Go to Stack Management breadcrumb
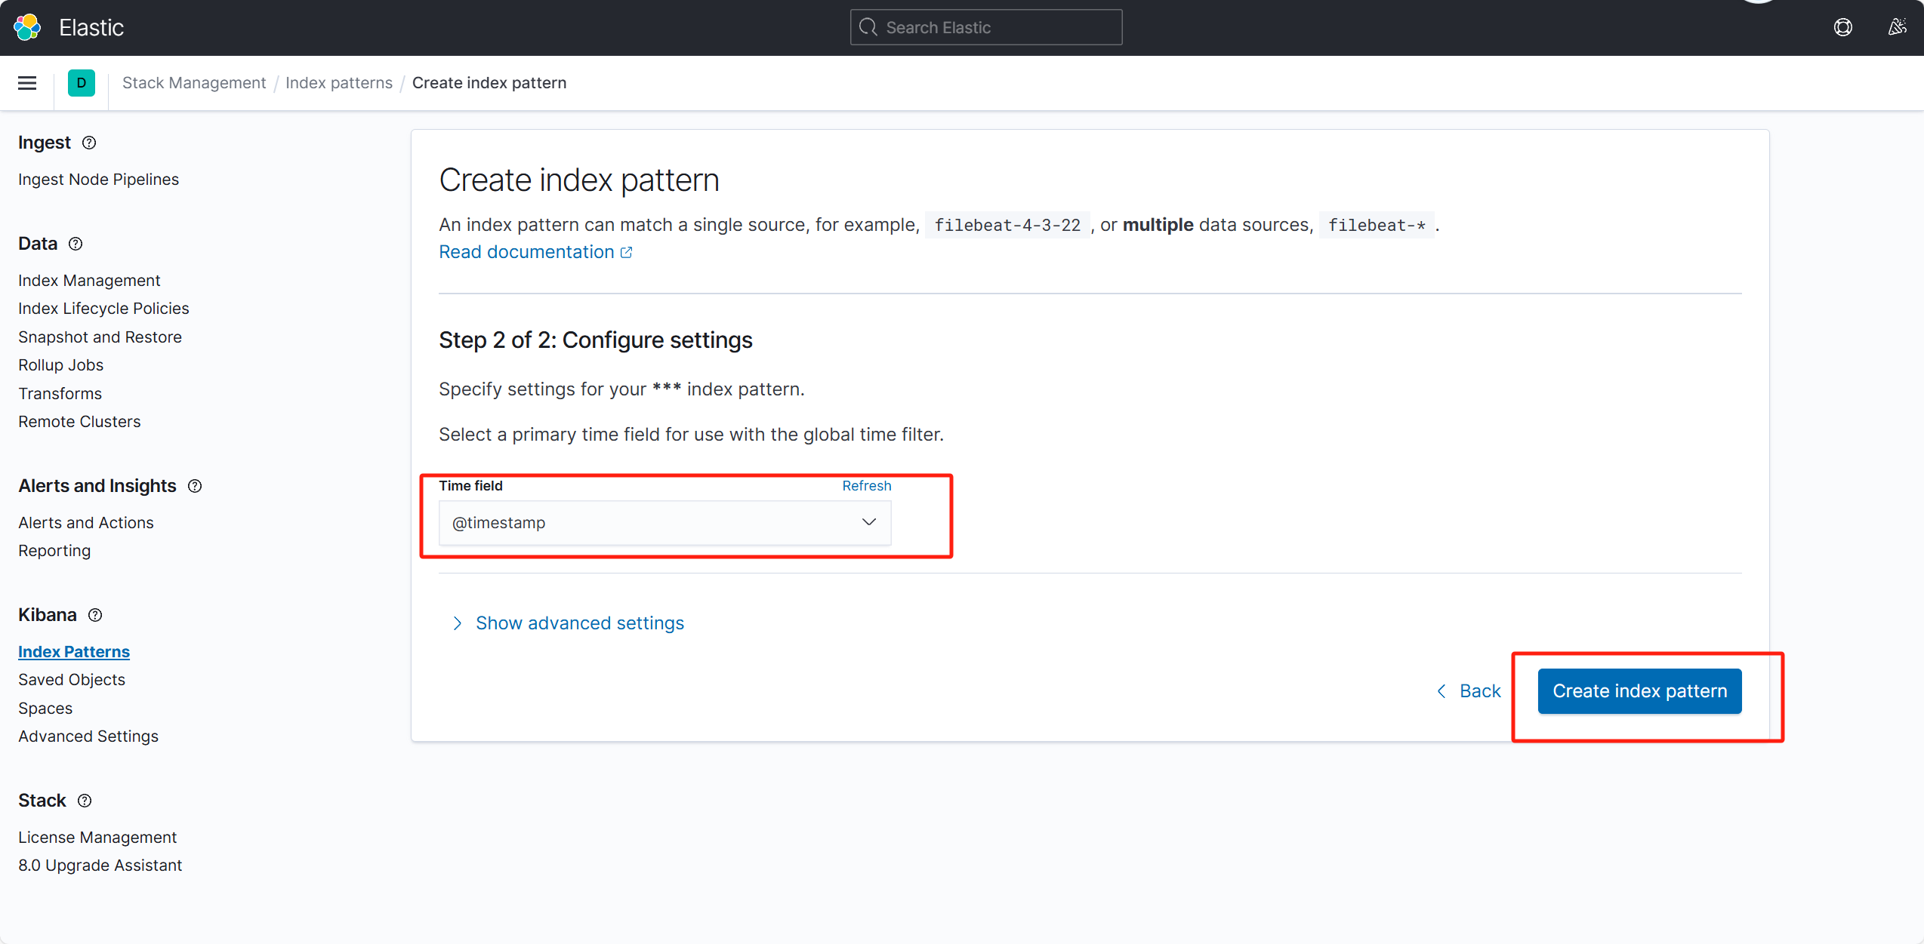 [x=194, y=83]
